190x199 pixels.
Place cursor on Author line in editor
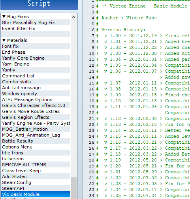click(129, 18)
